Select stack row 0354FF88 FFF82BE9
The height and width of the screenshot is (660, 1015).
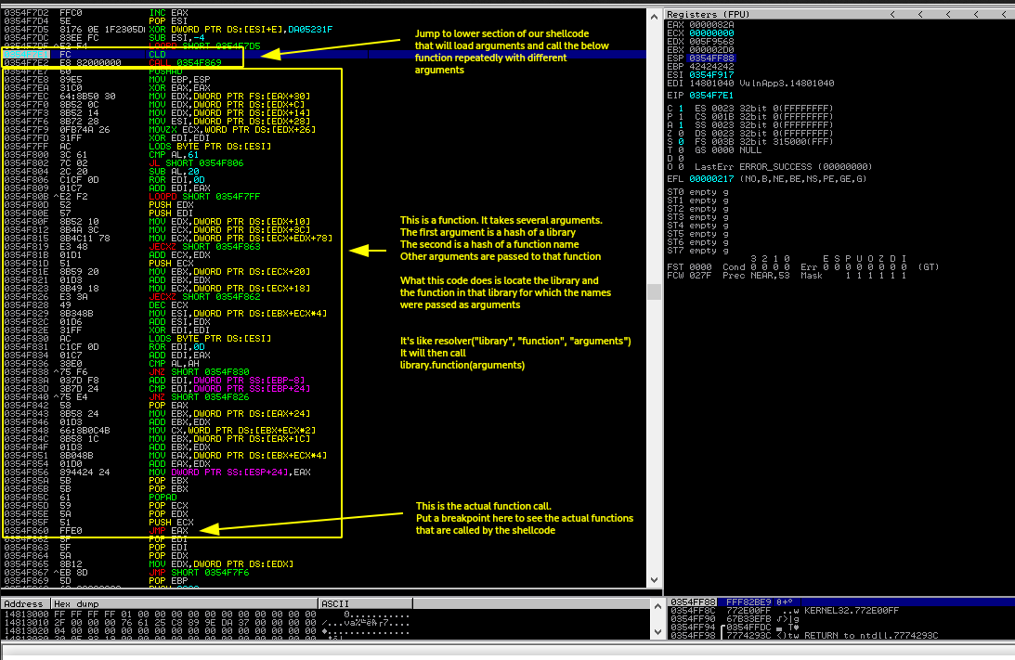tap(841, 602)
